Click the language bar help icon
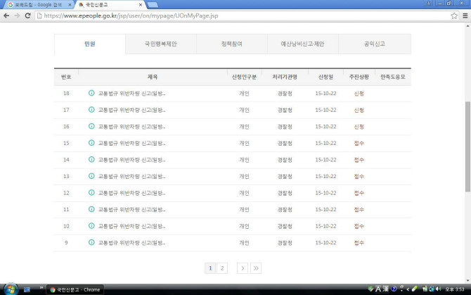This screenshot has height=295, width=471. click(x=394, y=289)
